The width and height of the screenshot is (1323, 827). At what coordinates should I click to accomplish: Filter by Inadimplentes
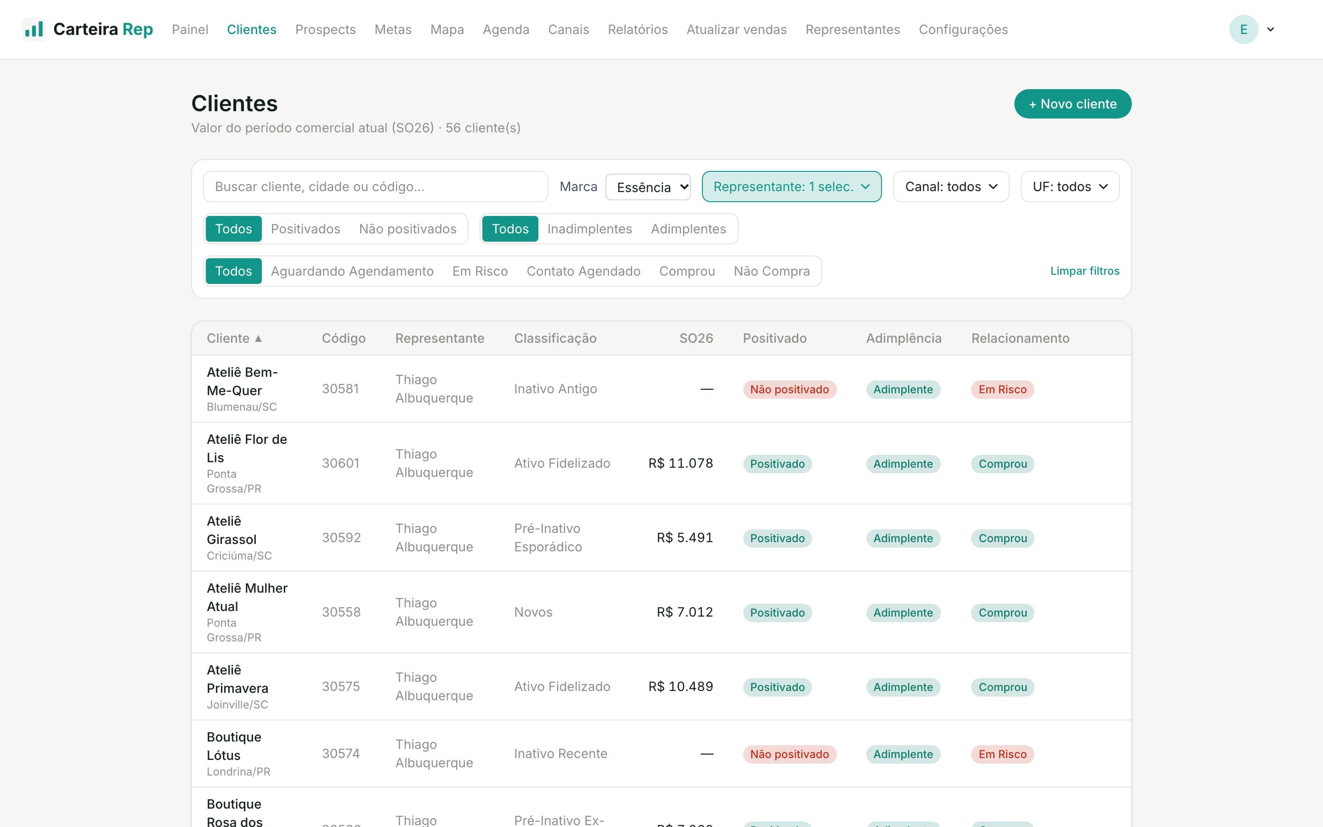[x=589, y=229]
